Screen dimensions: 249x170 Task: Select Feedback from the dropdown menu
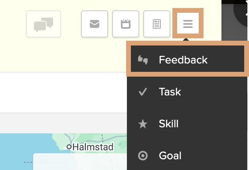click(183, 60)
